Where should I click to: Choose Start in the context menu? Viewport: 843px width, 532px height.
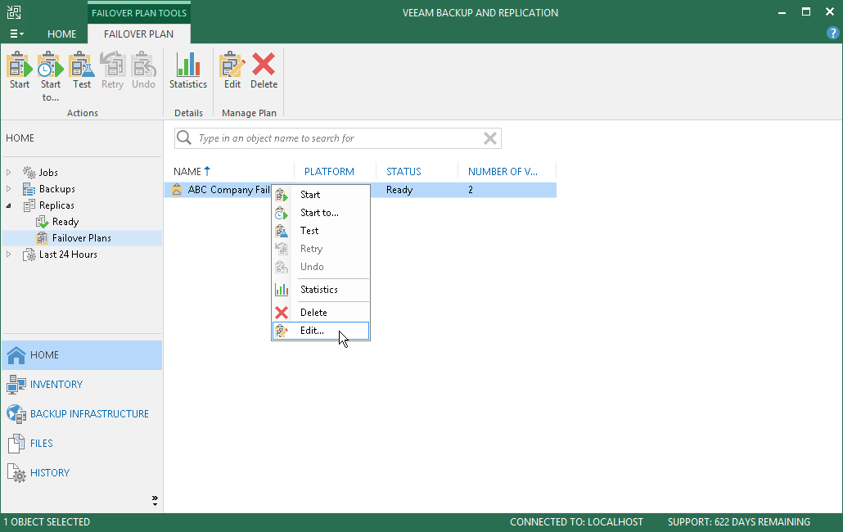[321, 195]
